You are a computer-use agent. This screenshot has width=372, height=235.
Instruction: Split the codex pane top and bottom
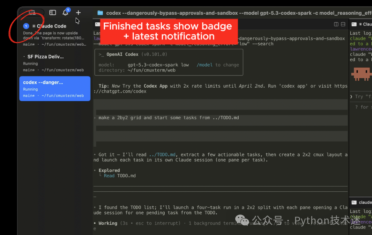(x=343, y=24)
